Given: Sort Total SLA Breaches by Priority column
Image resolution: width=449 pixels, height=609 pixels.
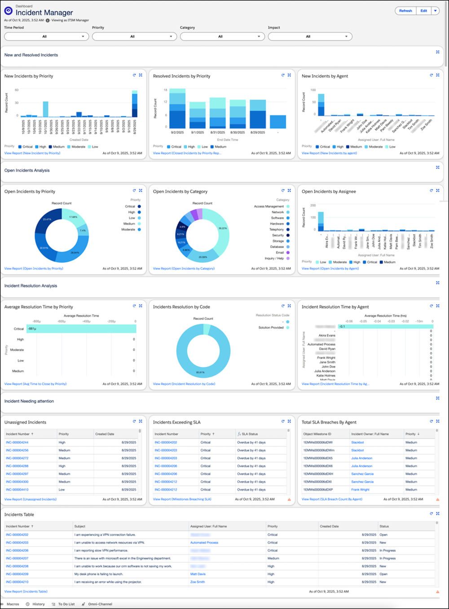Looking at the screenshot, I should point(413,434).
